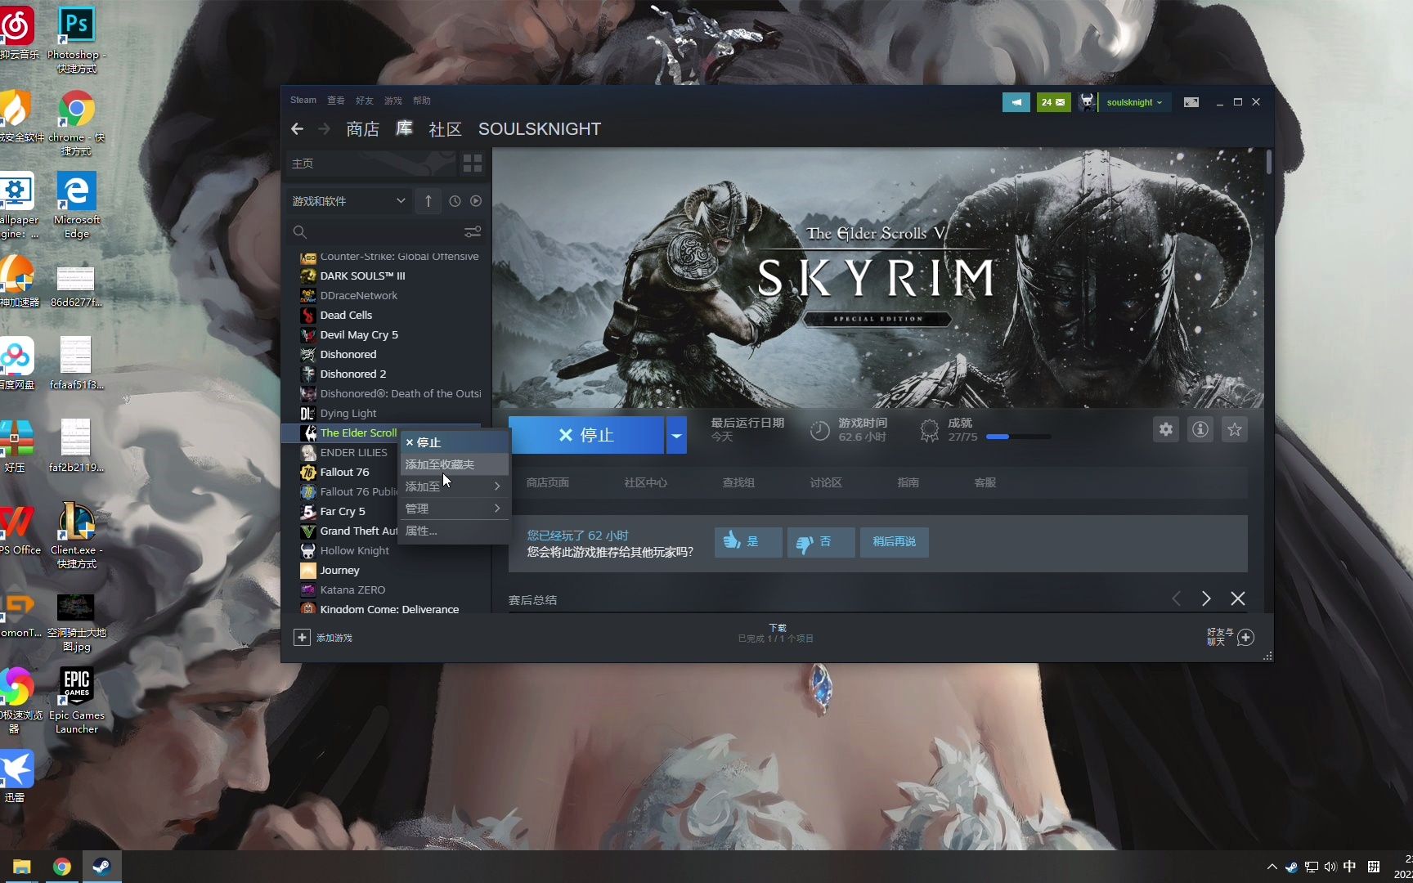Image resolution: width=1413 pixels, height=883 pixels.
Task: Click the Steam forward navigation arrow
Action: (x=325, y=129)
